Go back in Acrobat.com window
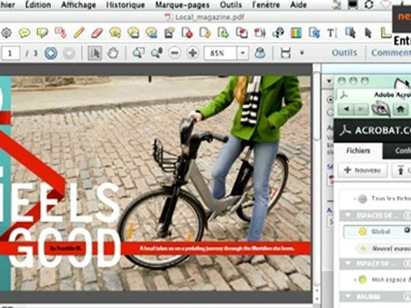 346,109
